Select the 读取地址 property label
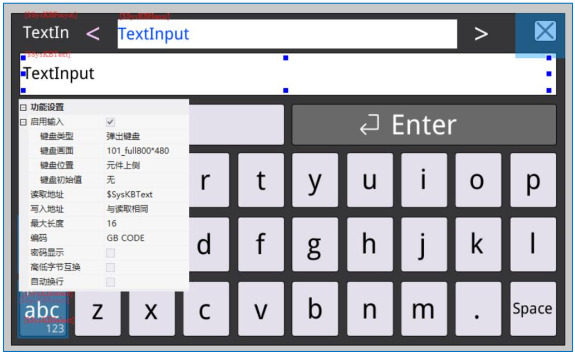 (47, 195)
